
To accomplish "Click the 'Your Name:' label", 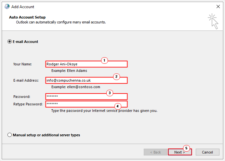I will [22, 64].
